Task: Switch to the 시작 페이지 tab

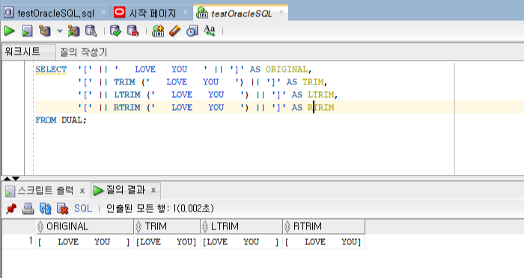Action: tap(153, 13)
